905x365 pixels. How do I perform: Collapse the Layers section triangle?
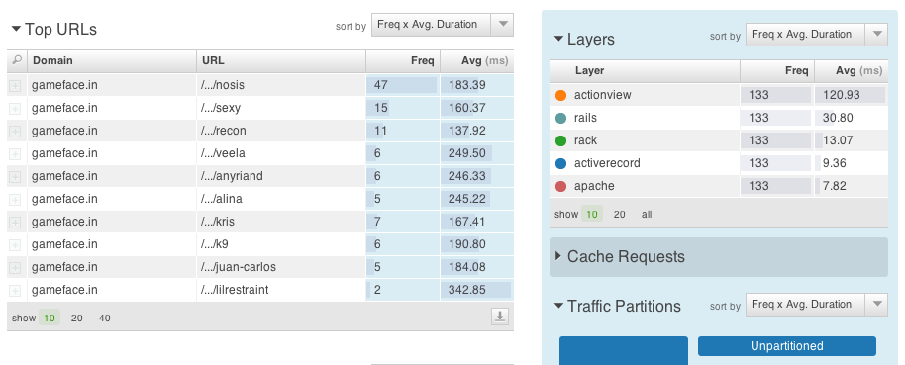558,39
